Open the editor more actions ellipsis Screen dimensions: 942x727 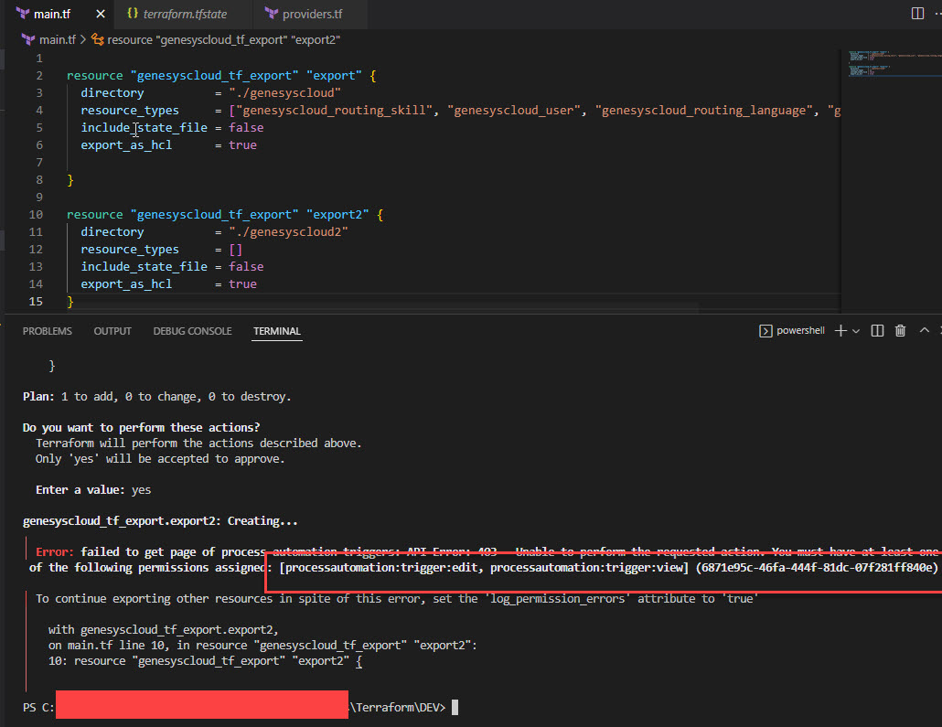937,14
